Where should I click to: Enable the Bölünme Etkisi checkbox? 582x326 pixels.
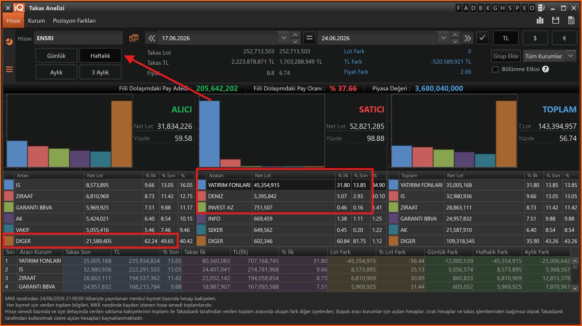(495, 69)
